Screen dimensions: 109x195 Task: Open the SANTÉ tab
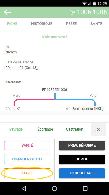(x=96, y=24)
